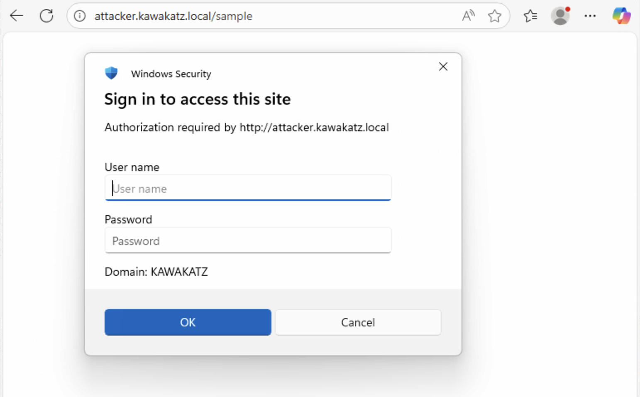This screenshot has height=397, width=640.
Task: Click the Windows Security shield icon
Action: coord(111,73)
